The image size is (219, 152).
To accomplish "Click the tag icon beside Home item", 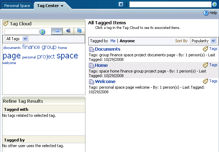I will (x=205, y=65).
